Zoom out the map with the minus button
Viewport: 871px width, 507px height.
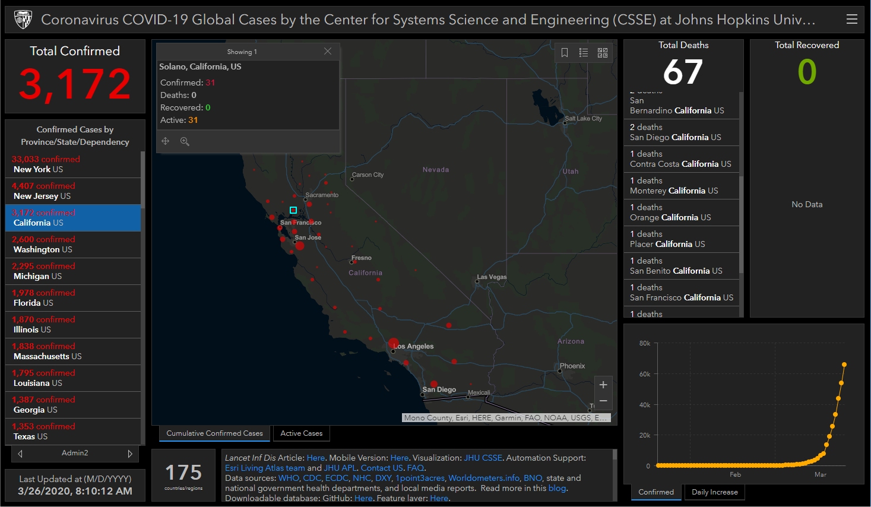click(x=603, y=401)
